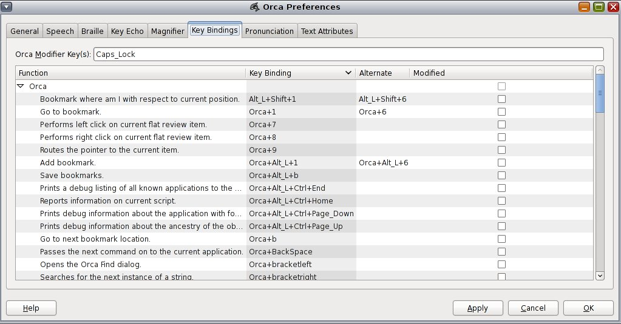Click the Orca Modifier Key(s) input field
621x324 pixels.
[348, 55]
